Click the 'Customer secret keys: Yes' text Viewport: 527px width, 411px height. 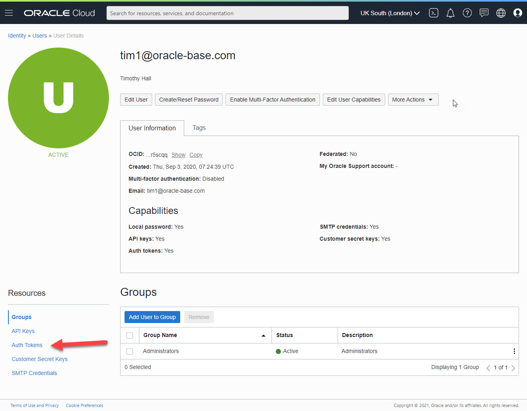point(355,239)
